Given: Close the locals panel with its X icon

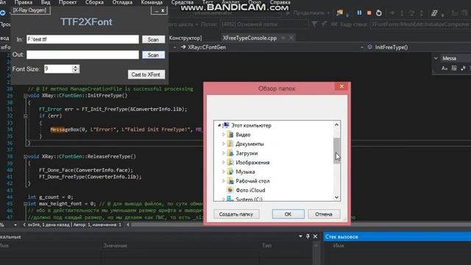Looking at the screenshot, I should [x=315, y=236].
